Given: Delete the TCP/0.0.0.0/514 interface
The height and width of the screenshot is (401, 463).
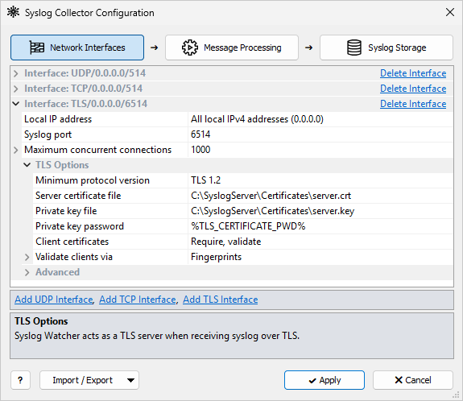Looking at the screenshot, I should click(413, 89).
